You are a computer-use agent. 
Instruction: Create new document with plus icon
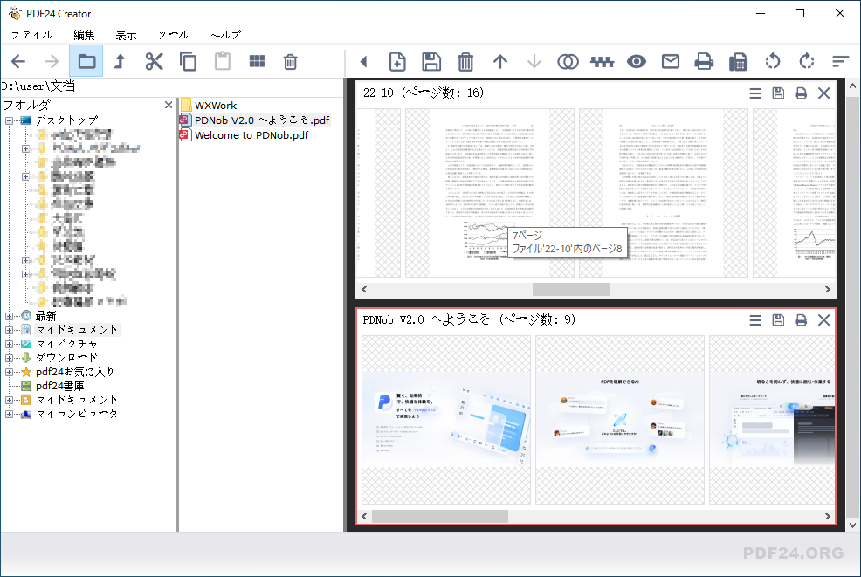397,61
